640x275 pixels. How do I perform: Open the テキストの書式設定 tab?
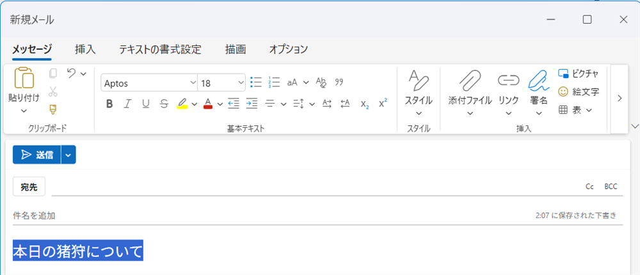161,49
